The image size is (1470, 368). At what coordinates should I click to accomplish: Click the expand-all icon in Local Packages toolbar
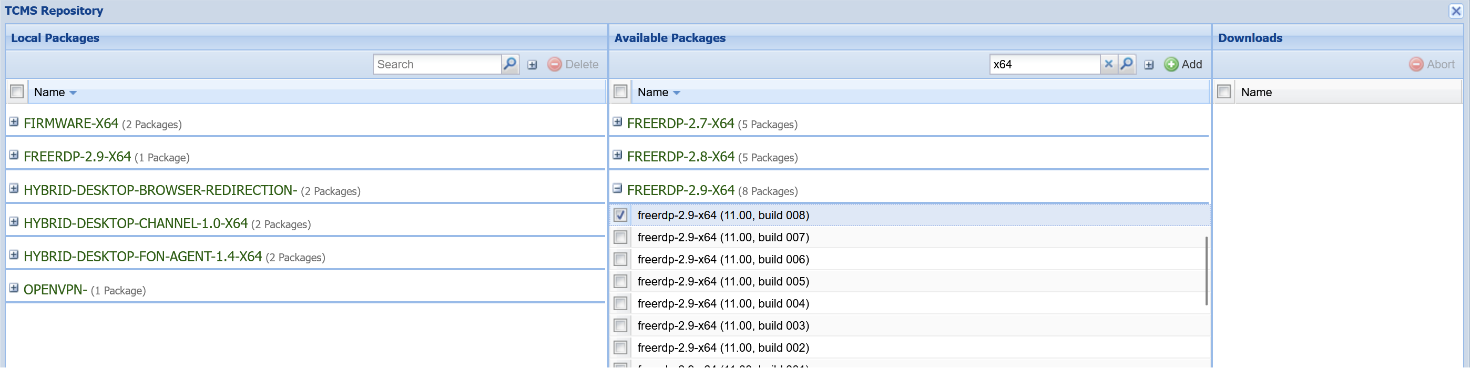[x=532, y=65]
